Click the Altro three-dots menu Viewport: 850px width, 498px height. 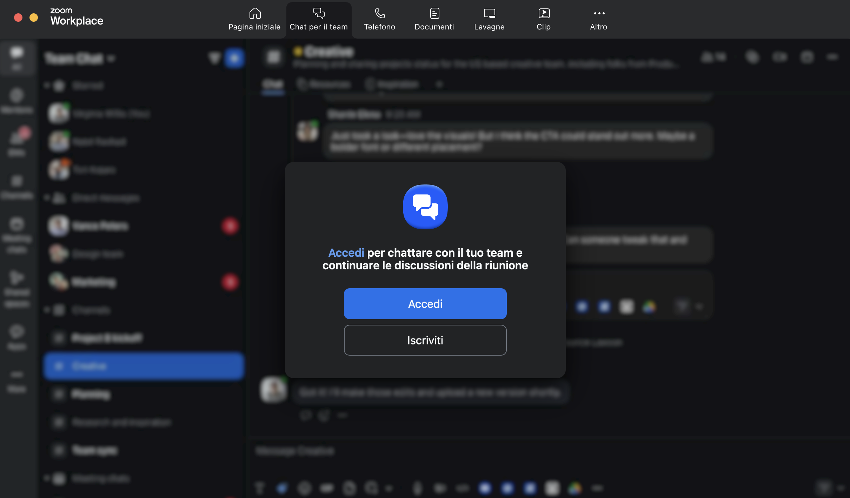click(599, 19)
